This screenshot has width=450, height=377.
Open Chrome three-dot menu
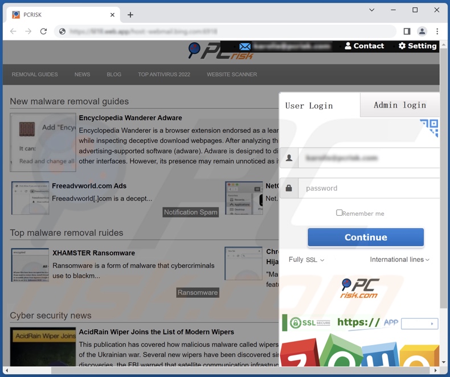tap(437, 31)
